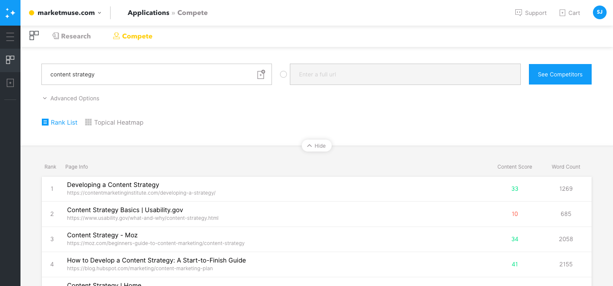Screen dimensions: 613x286
Task: Focus the Enter a full url field
Action: point(405,74)
